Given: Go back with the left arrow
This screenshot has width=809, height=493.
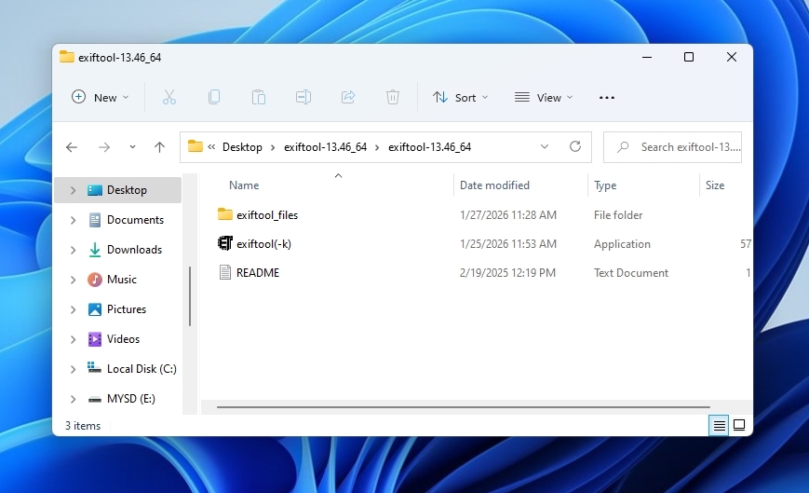Looking at the screenshot, I should coord(72,147).
